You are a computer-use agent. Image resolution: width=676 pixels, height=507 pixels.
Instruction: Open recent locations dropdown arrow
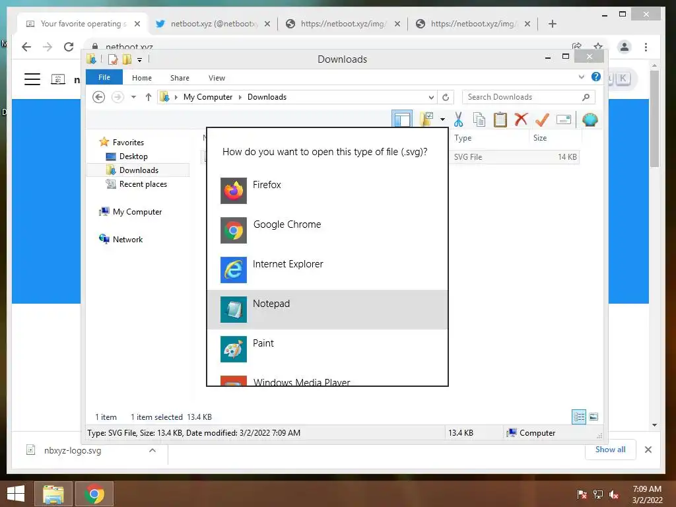[133, 97]
